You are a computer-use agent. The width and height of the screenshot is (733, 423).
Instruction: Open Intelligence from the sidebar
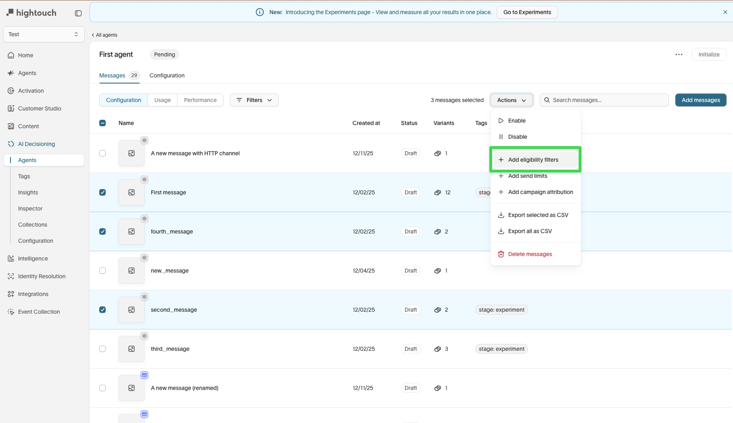[x=33, y=258]
